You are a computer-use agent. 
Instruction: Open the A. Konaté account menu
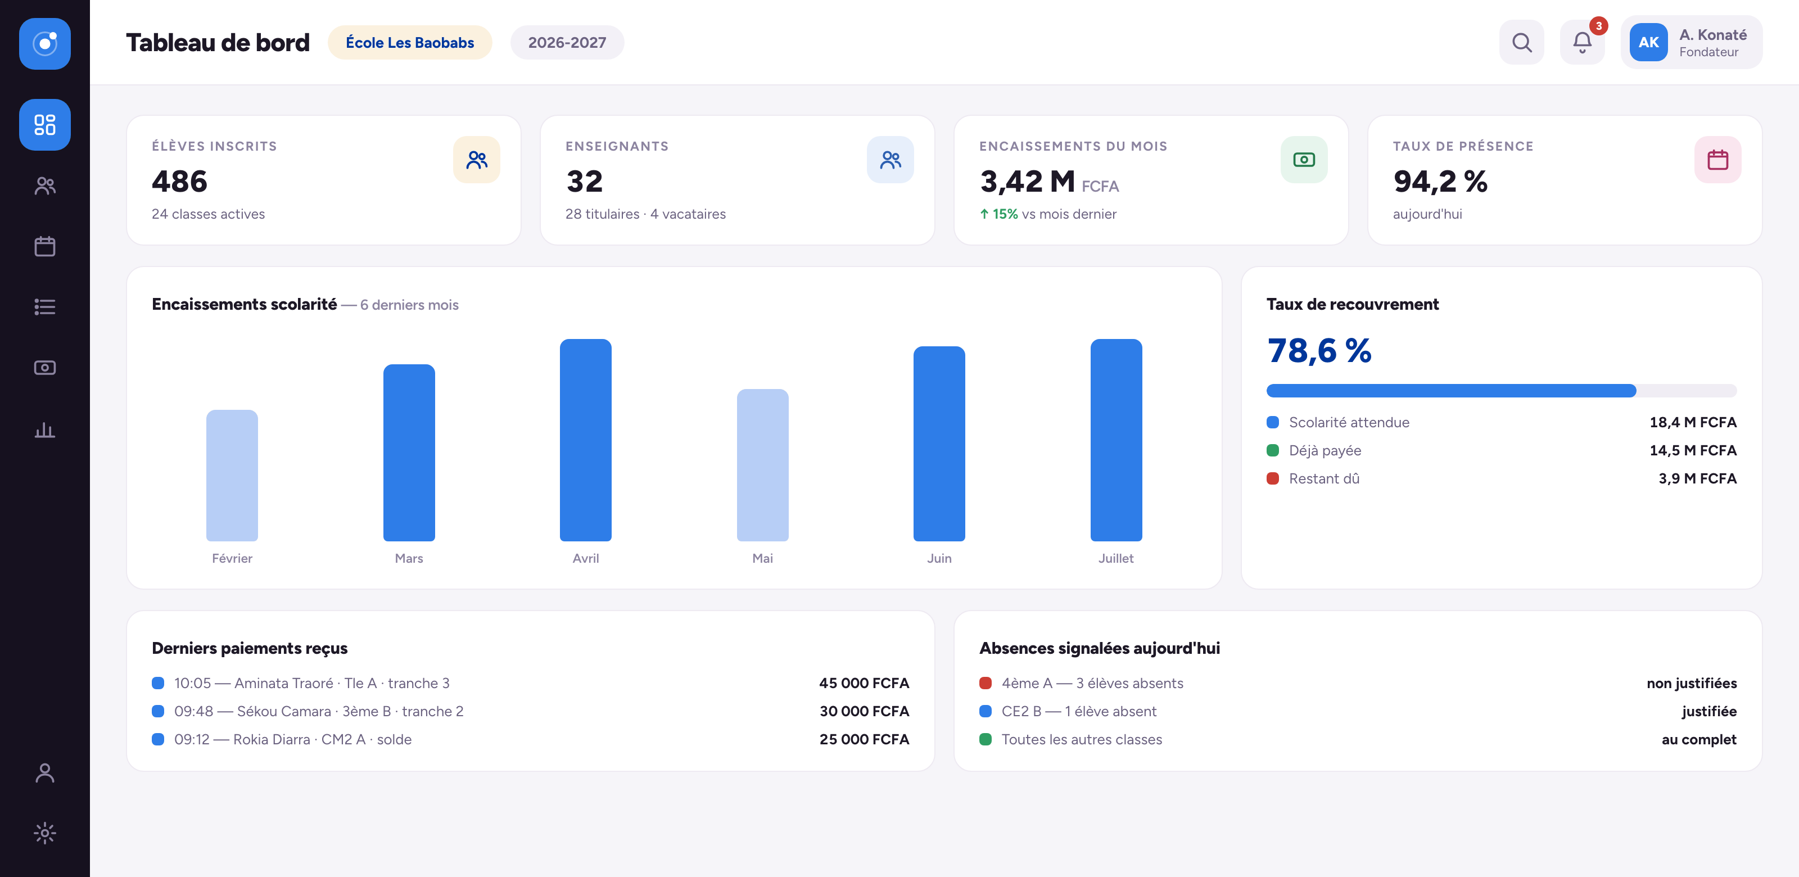click(1692, 43)
